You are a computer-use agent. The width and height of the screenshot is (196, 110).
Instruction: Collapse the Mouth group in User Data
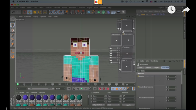138,74
